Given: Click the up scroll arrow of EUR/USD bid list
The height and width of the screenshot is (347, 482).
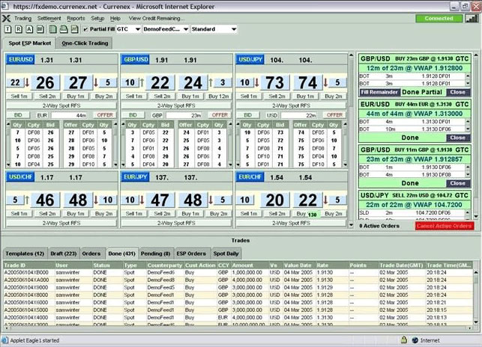Looking at the screenshot, I should (8, 124).
